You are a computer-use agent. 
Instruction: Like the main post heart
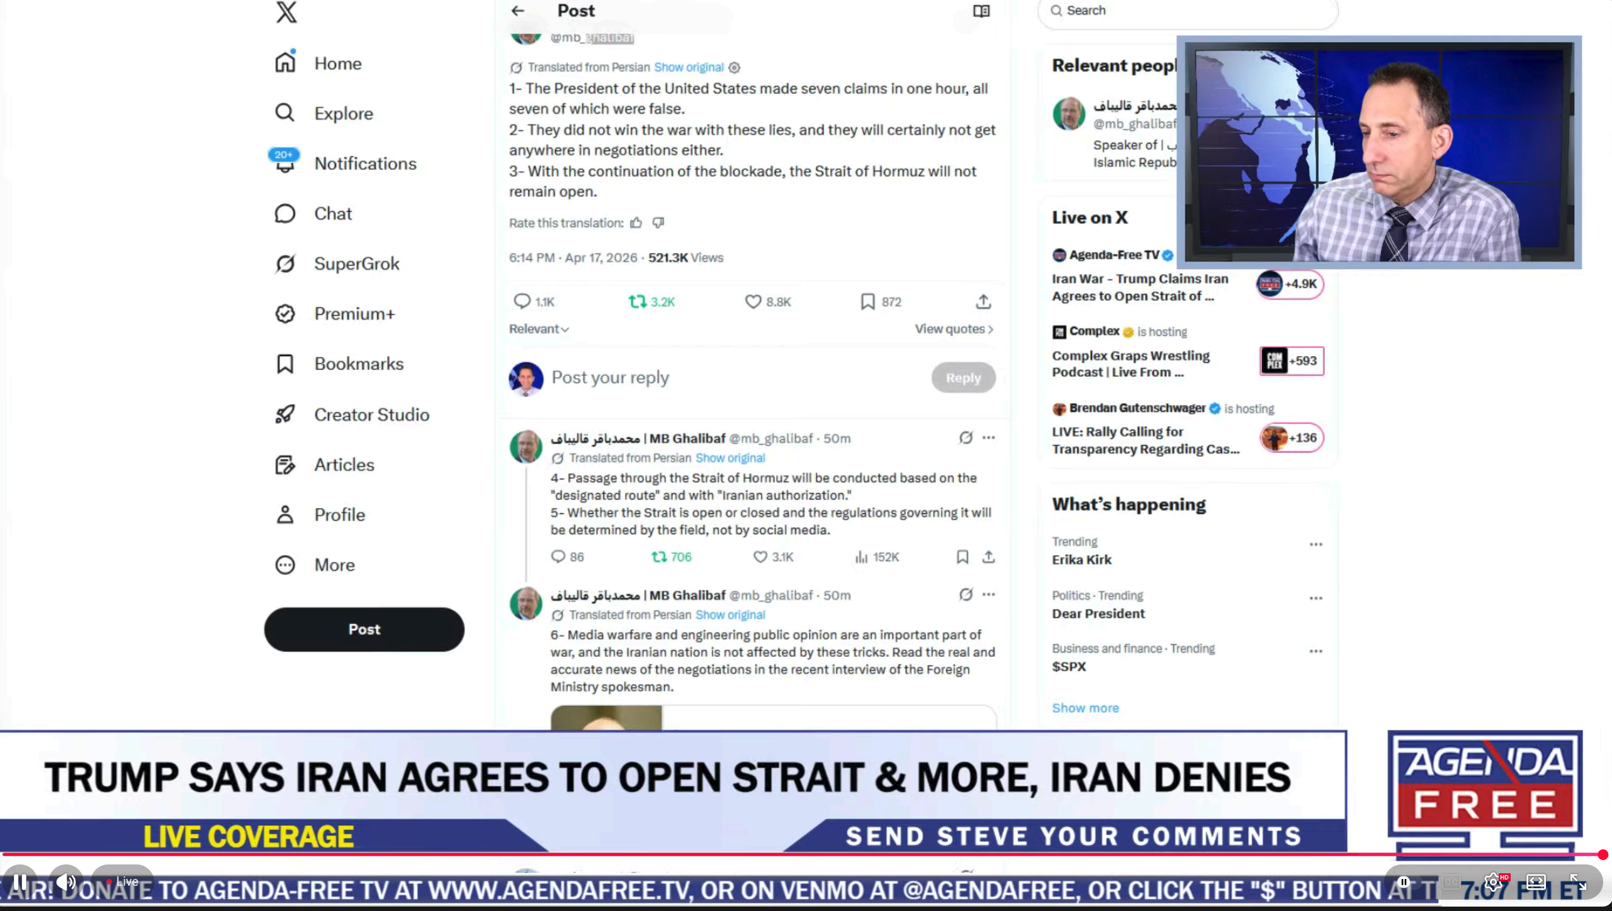753,302
